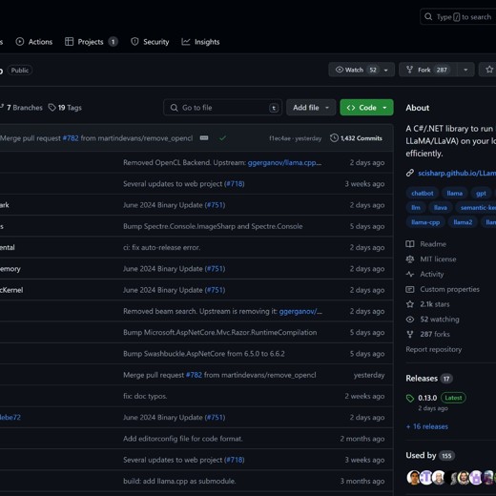Click the Star icon button
Viewport: 496px width, 496px height.
[x=489, y=70]
